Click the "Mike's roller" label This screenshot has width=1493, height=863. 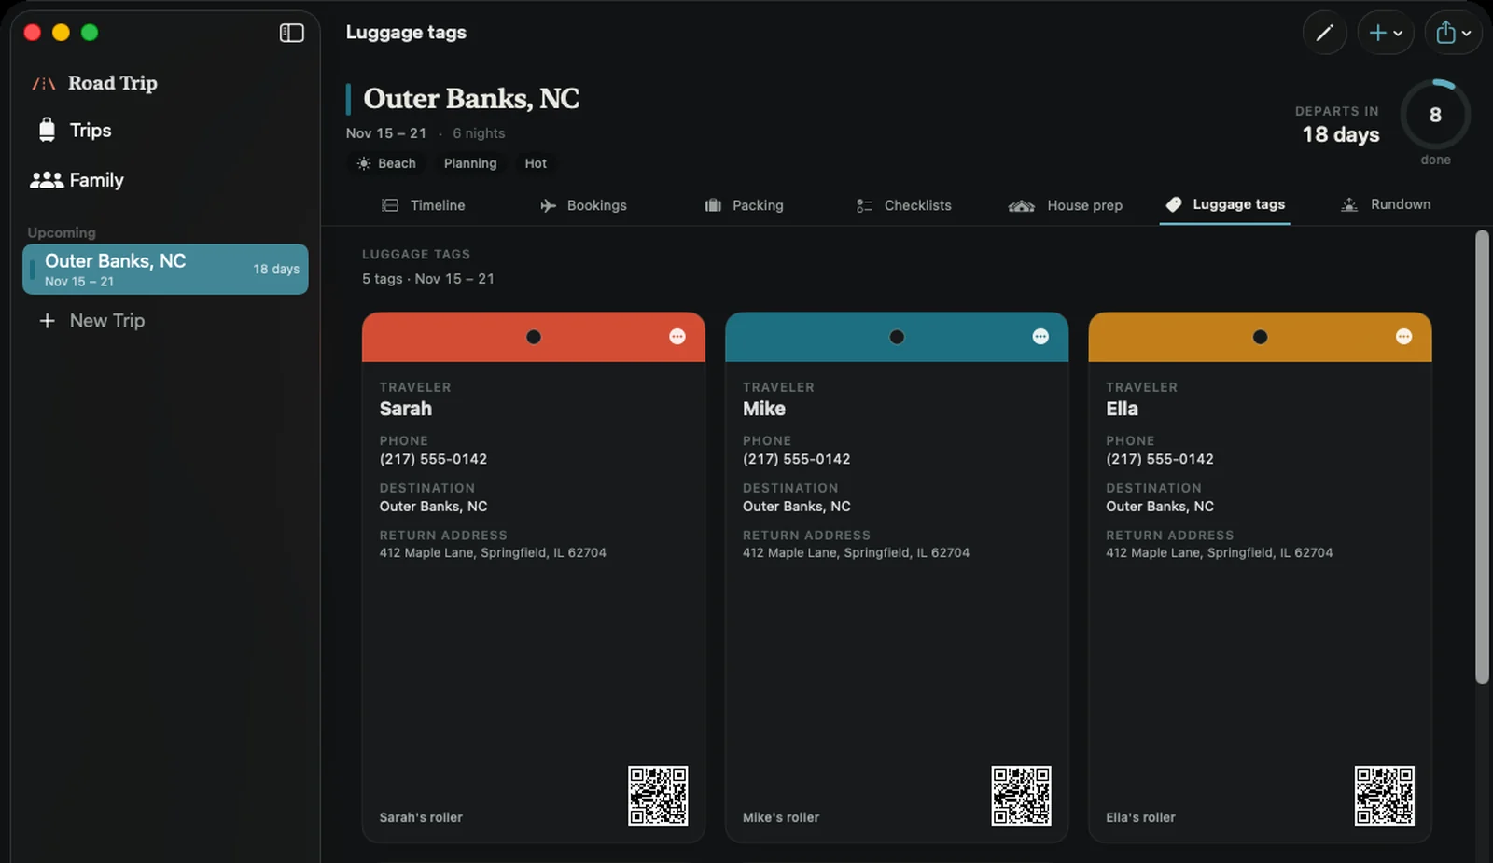pyautogui.click(x=781, y=817)
